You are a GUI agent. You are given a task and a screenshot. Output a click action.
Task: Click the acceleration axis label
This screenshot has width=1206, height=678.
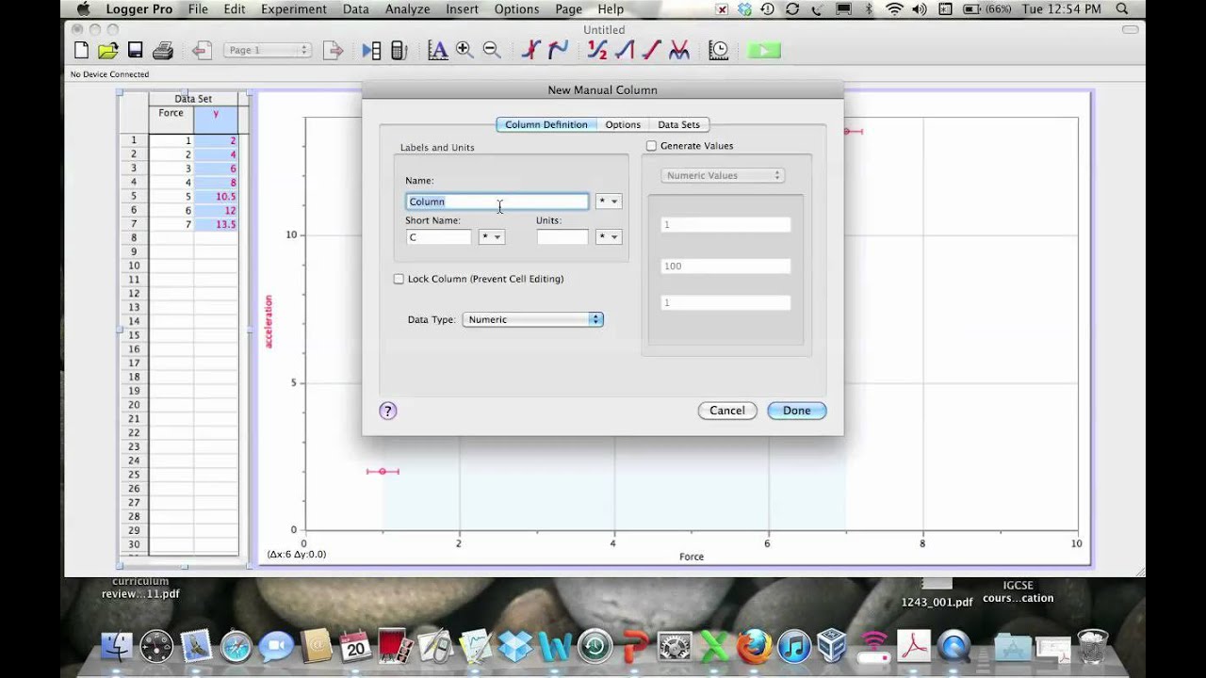[269, 322]
